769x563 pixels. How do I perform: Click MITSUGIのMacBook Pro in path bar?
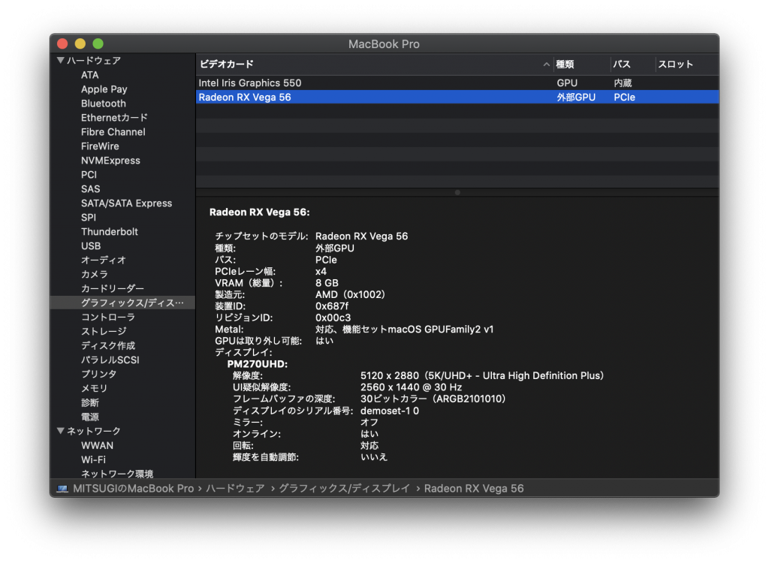(134, 489)
